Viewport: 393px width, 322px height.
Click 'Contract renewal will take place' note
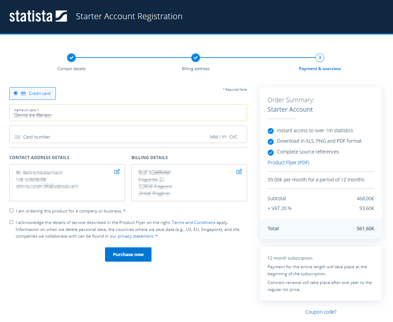coord(320,286)
